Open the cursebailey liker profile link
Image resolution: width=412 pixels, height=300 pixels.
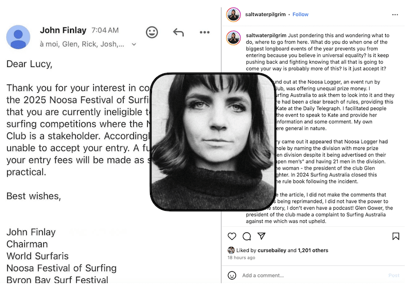coord(272,251)
